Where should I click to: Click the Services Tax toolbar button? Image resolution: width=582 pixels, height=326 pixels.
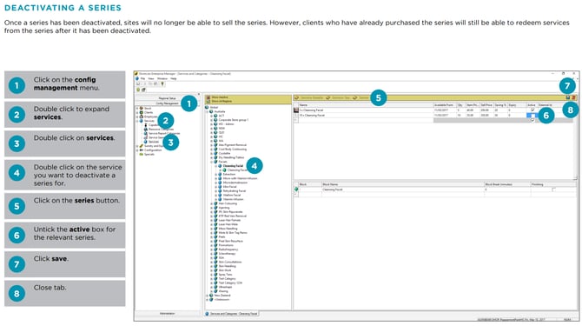(339, 97)
